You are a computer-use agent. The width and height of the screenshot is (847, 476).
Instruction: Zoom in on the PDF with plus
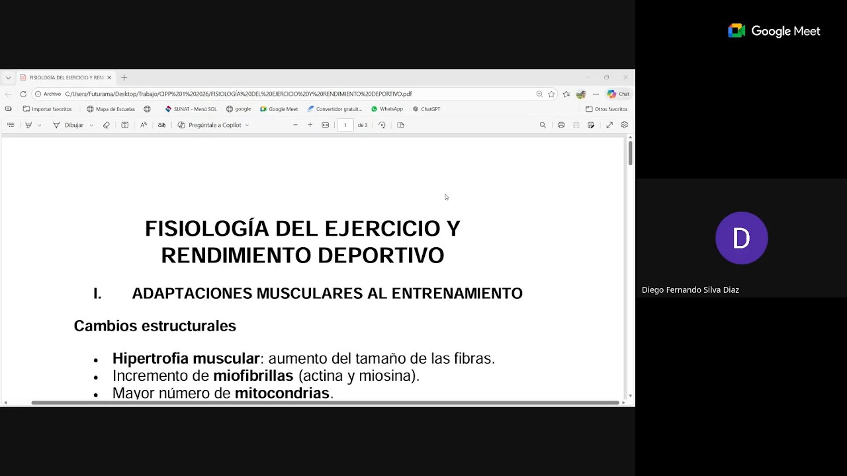coord(310,125)
